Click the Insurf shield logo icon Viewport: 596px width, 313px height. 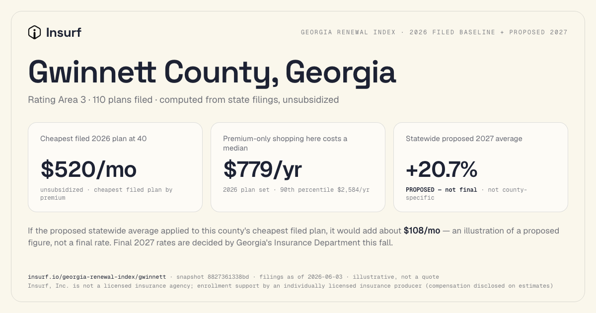pyautogui.click(x=34, y=33)
